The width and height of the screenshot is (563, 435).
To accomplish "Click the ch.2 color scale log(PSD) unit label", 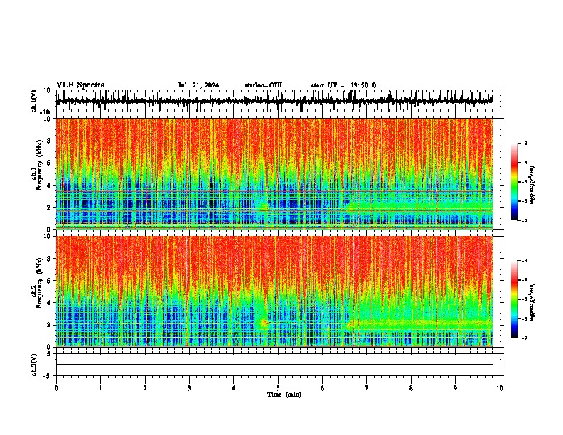I will click(x=532, y=302).
